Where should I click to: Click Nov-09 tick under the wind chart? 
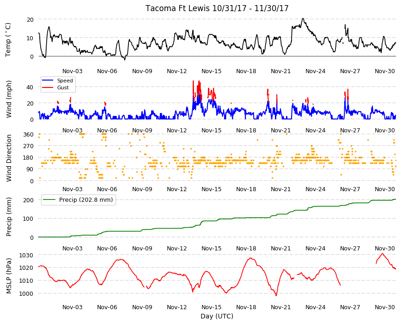coord(142,130)
